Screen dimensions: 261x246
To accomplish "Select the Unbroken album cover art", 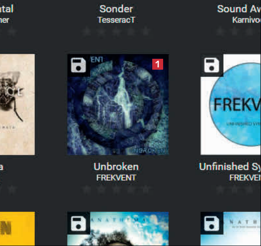I will (x=118, y=104).
